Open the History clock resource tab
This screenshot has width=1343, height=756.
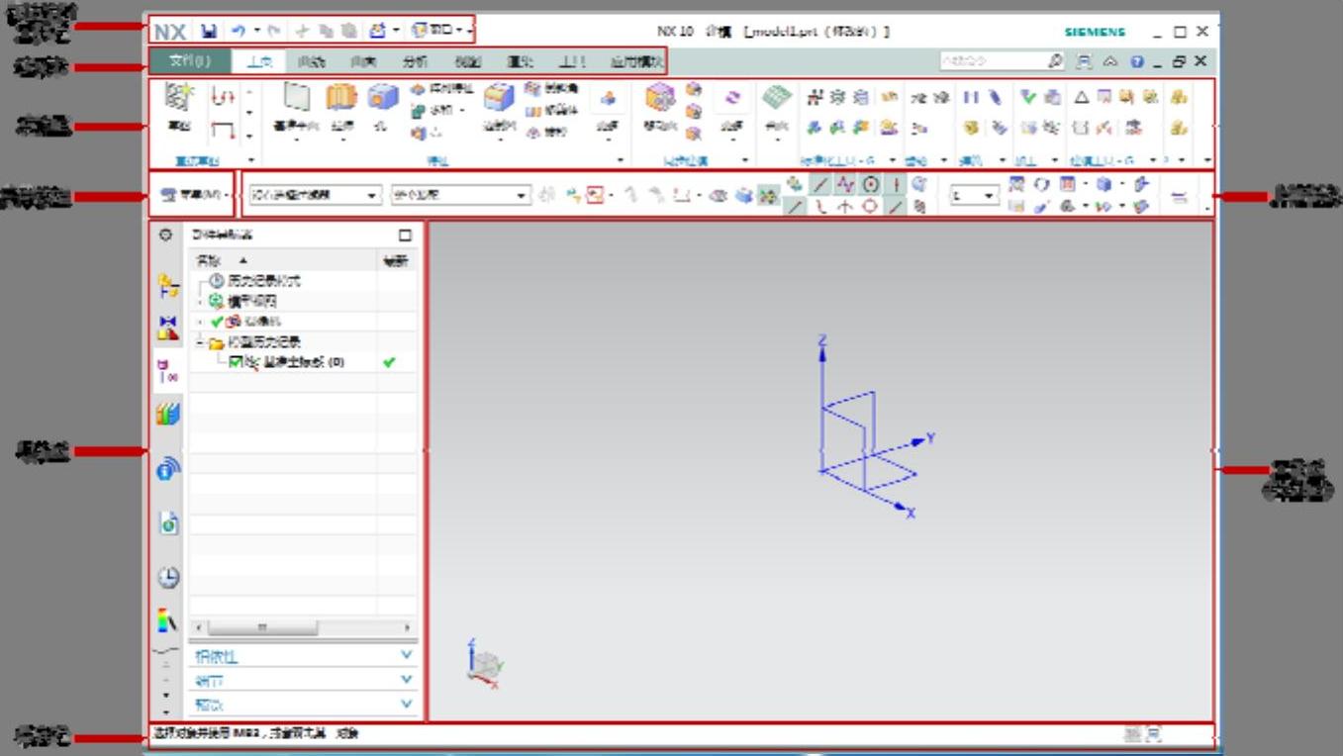pos(168,577)
